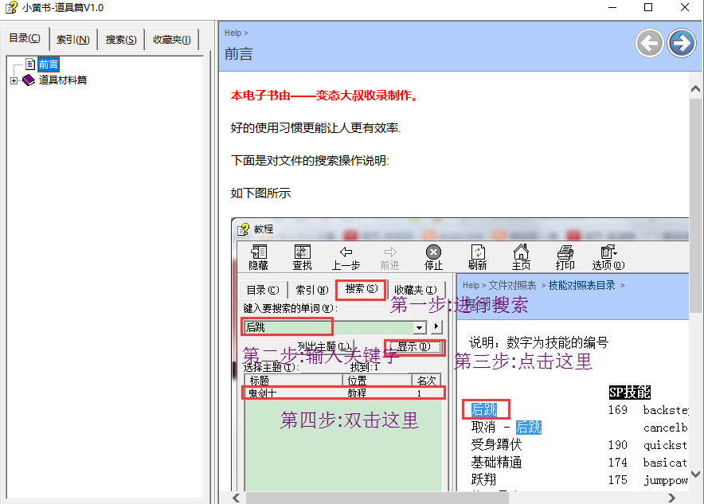Switch to the 搜索 tab
704x504 pixels.
click(121, 40)
